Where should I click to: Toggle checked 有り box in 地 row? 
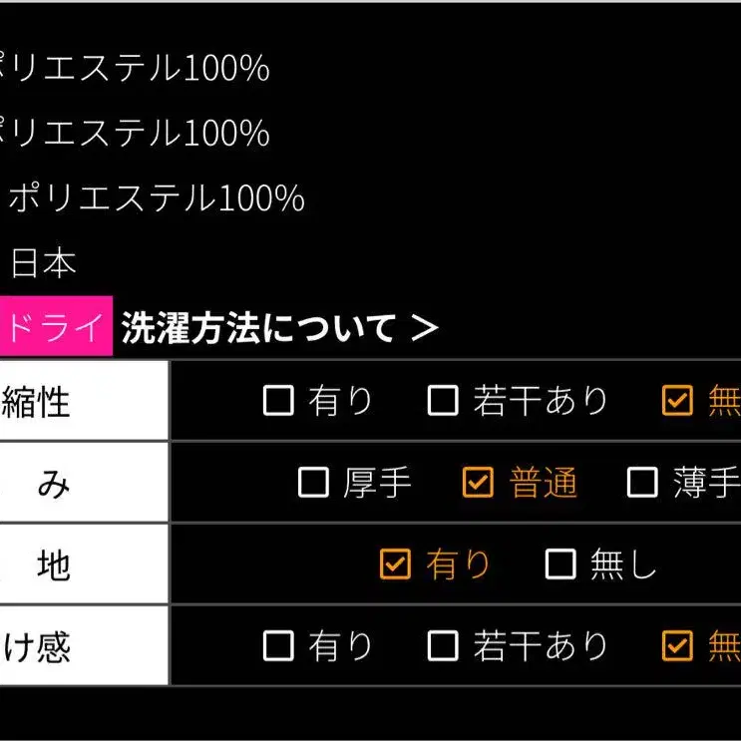pos(395,563)
